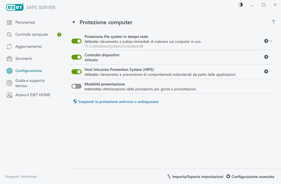Viewport: 281px width, 184px height.
Task: Open settings gear for Controllo dispositivi
Action: [x=266, y=57]
